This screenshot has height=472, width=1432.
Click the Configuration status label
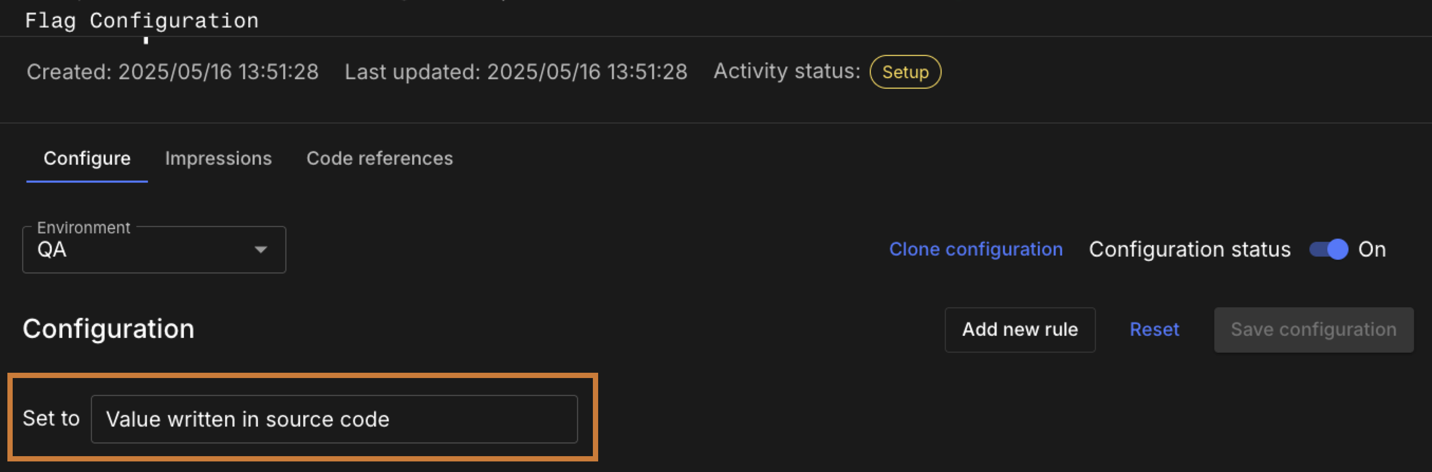pos(1190,249)
